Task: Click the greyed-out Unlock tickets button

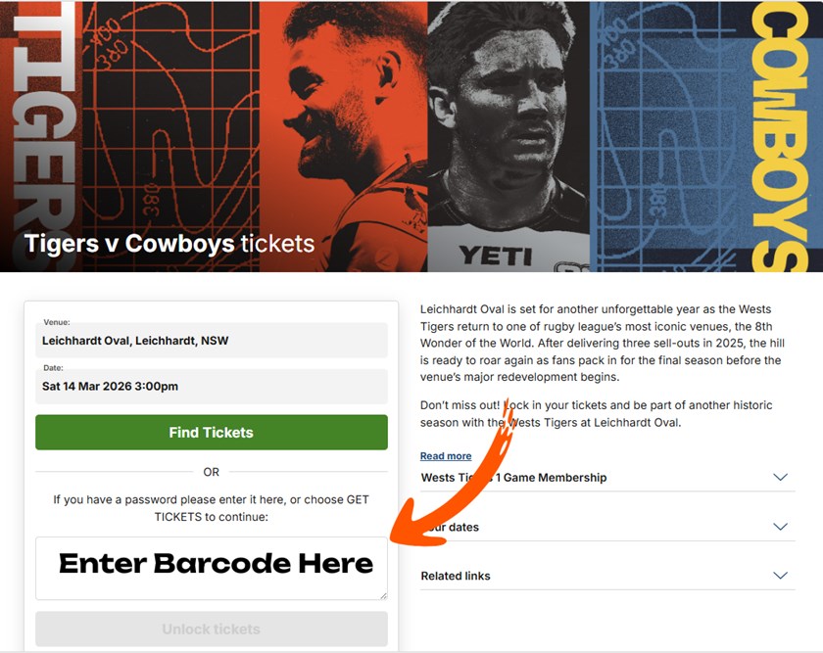Action: coord(211,629)
